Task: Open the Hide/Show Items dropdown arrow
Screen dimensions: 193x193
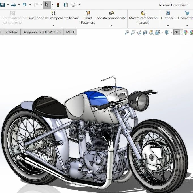Action: point(181,32)
